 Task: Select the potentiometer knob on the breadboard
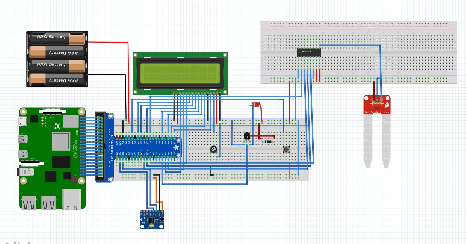click(x=214, y=149)
